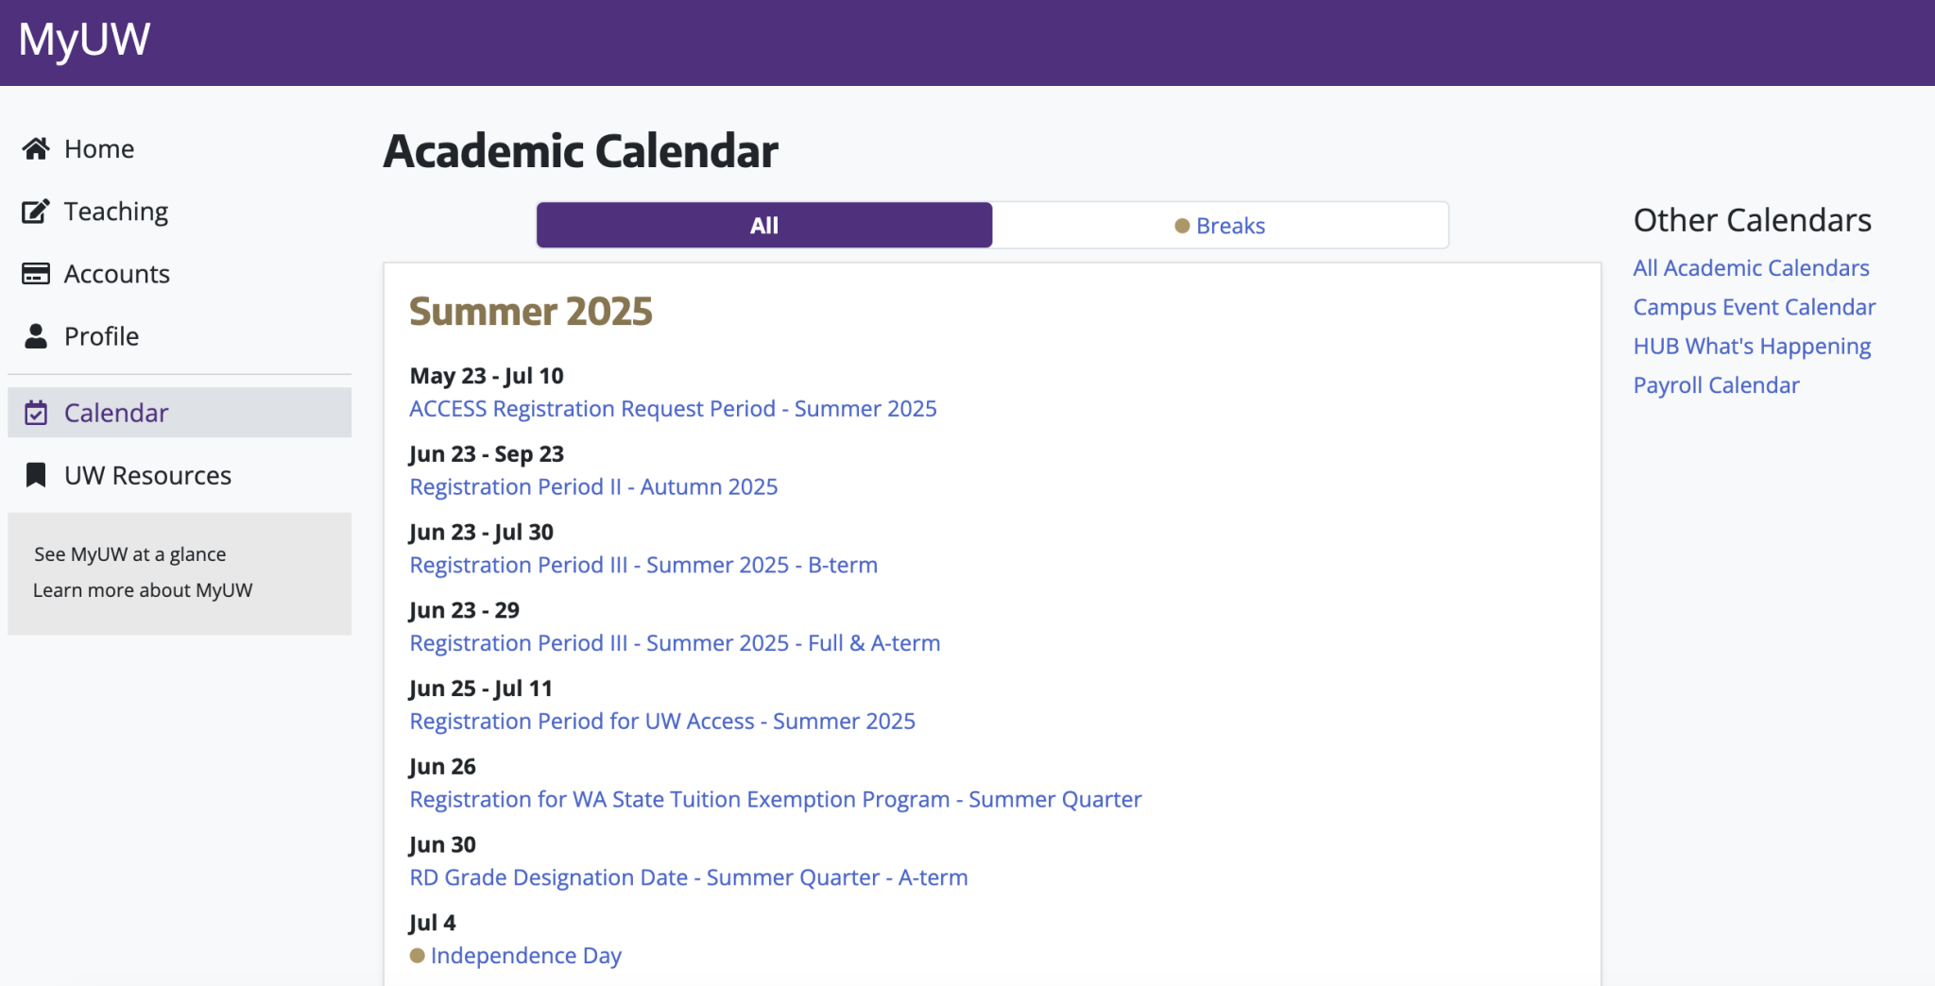Click the Profile person icon

click(x=36, y=336)
